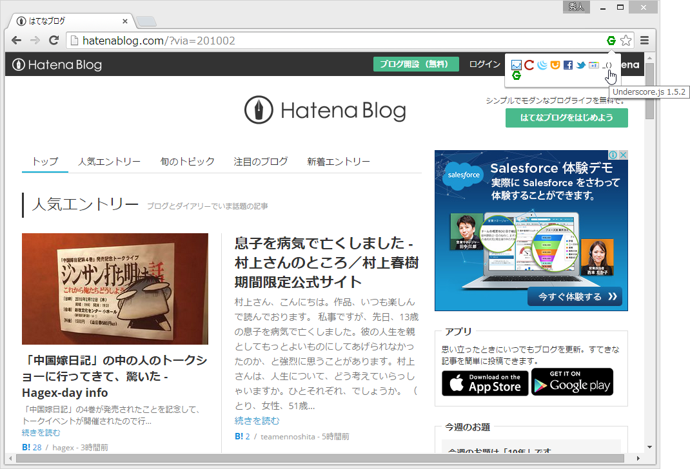690x469 pixels.
Task: Click the jQuery icon in the detected libraries popup
Action: 542,64
